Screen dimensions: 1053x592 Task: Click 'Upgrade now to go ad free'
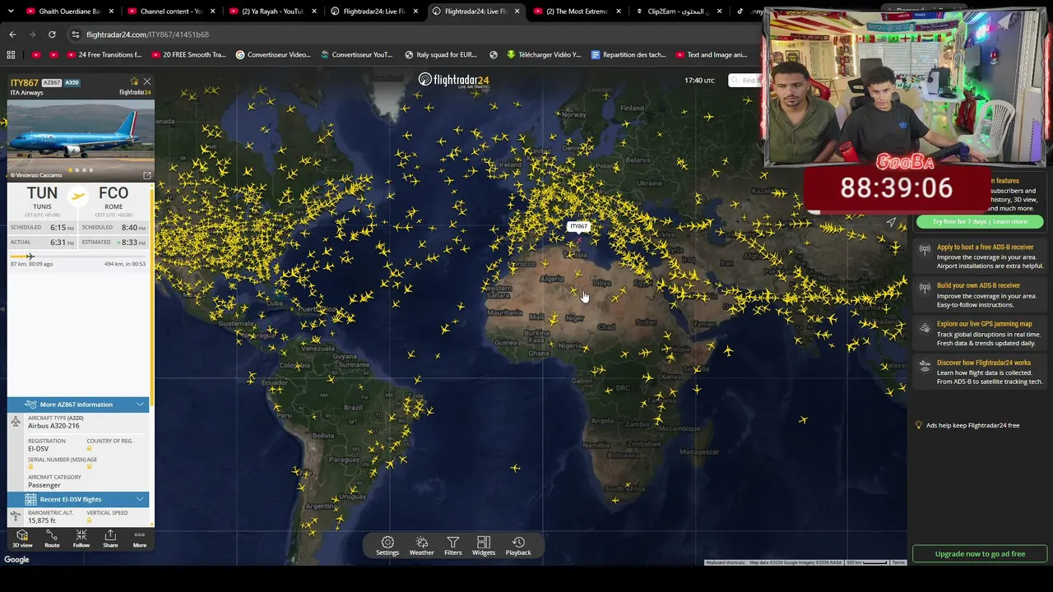(x=980, y=553)
